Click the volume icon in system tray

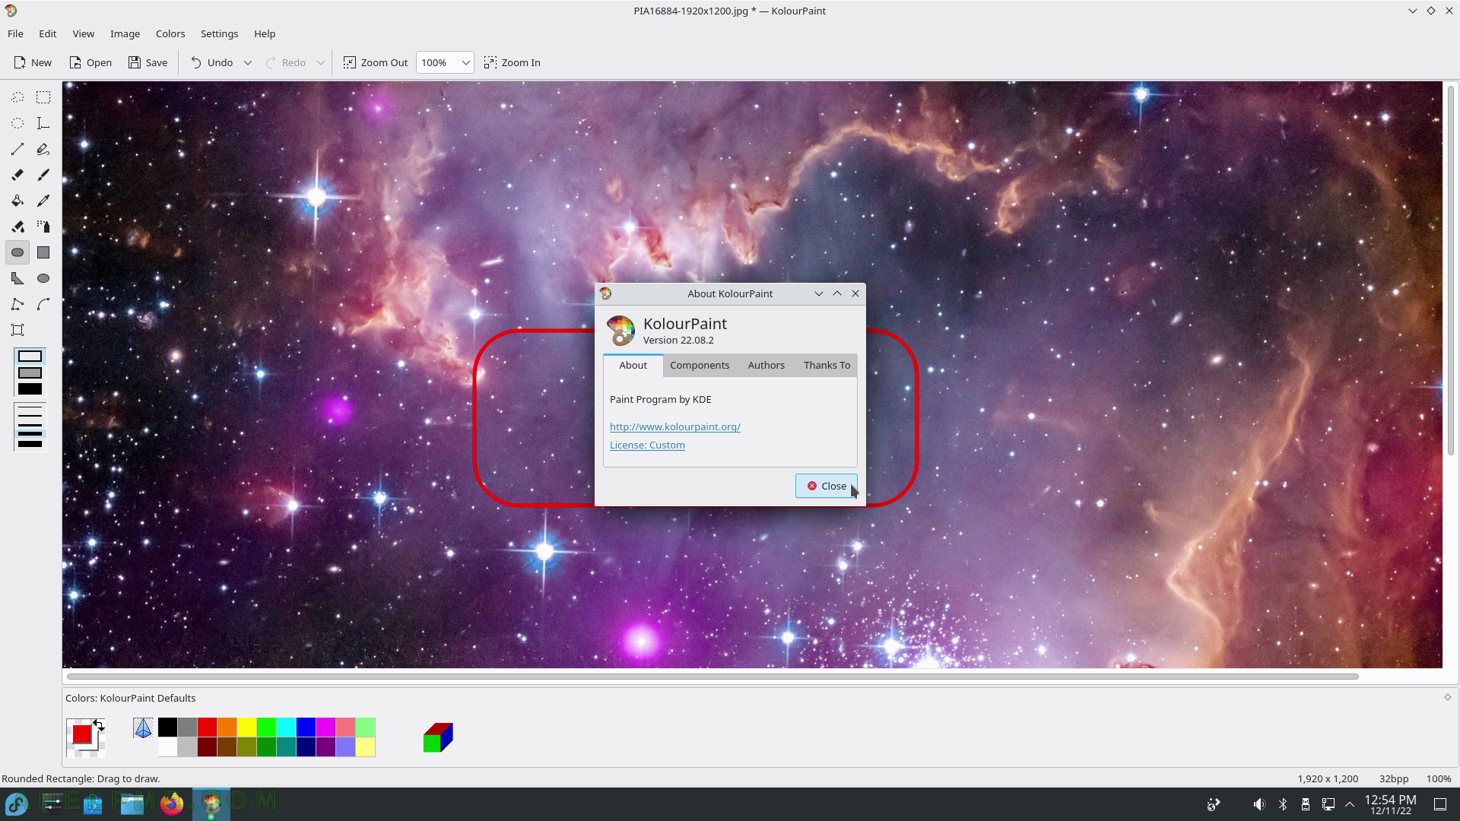click(1259, 804)
